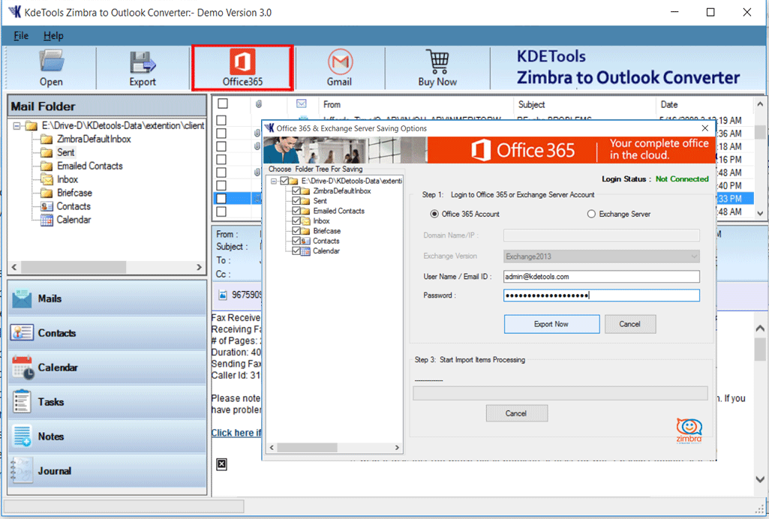The height and width of the screenshot is (519, 769).
Task: Sort mail list by From column
Action: (332, 104)
